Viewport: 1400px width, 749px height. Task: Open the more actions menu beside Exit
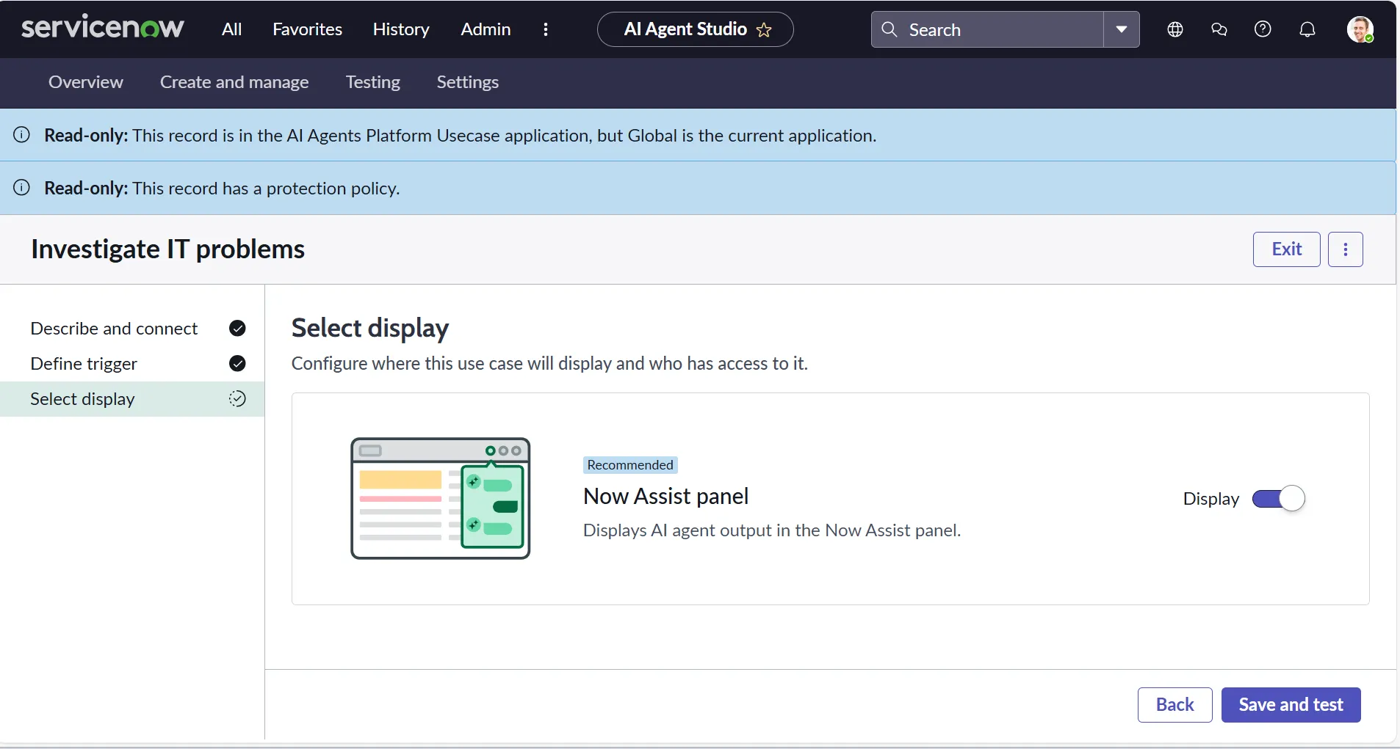coord(1345,249)
